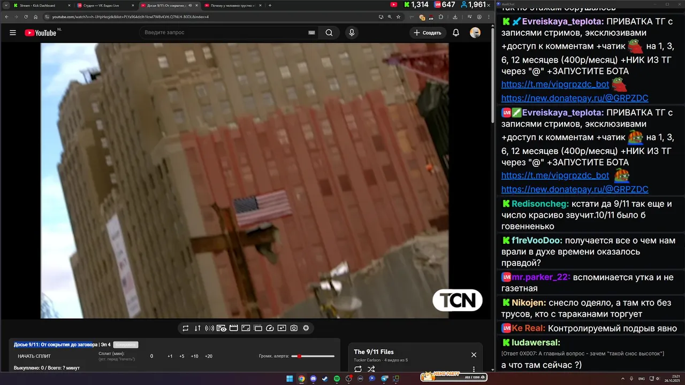Screen dimensions: 685x385
Task: Open the extensions puzzle icon
Action: click(x=440, y=17)
